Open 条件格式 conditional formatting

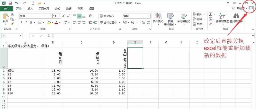[x=158, y=19]
